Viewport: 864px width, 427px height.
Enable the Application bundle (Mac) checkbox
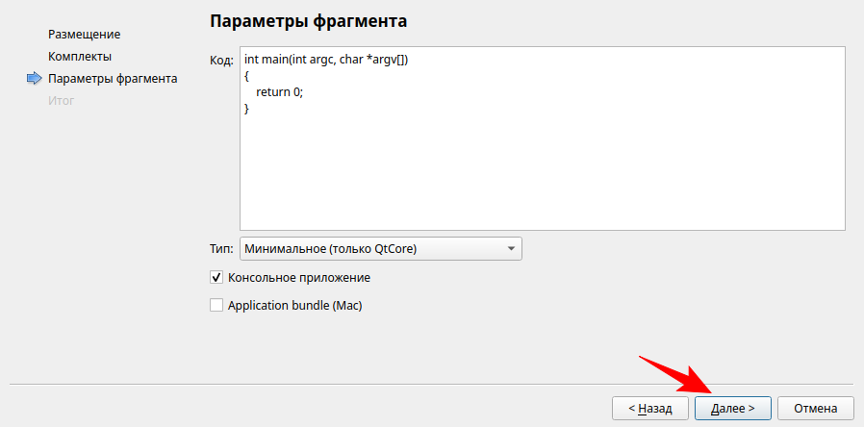pos(216,305)
